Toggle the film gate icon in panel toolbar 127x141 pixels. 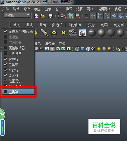pos(42,49)
